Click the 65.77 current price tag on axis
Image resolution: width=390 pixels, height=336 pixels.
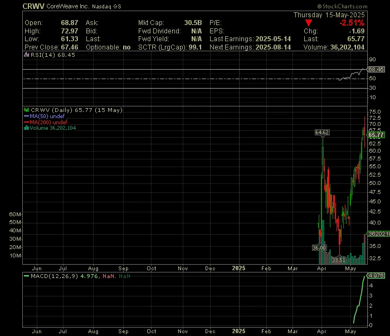(x=376, y=135)
